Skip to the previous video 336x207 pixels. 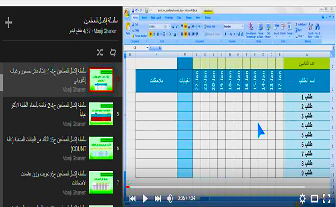point(132,198)
